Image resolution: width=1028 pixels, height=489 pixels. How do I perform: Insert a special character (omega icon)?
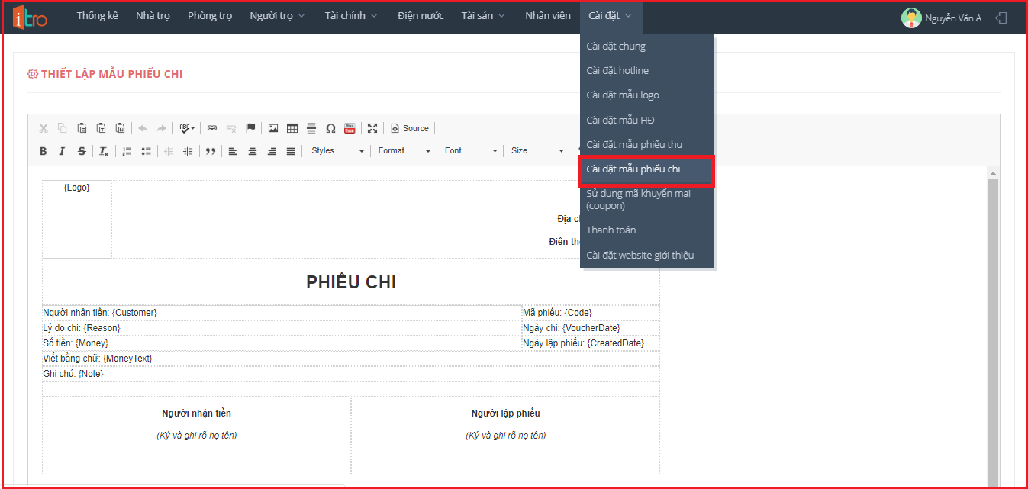click(x=330, y=128)
